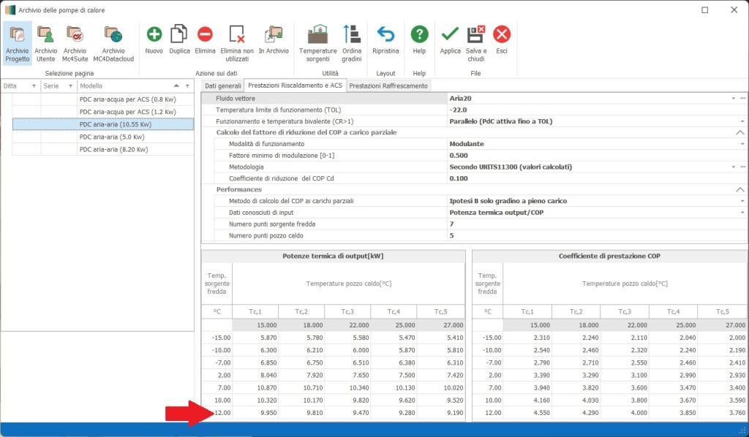Click the Metodologia ellipsis button

pos(743,167)
